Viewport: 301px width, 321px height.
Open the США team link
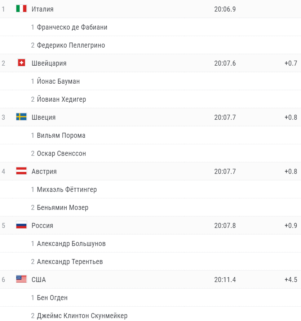(39, 280)
